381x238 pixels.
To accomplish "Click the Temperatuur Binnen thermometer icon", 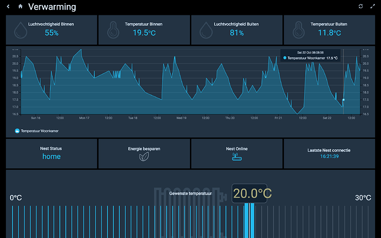I will [x=113, y=30].
